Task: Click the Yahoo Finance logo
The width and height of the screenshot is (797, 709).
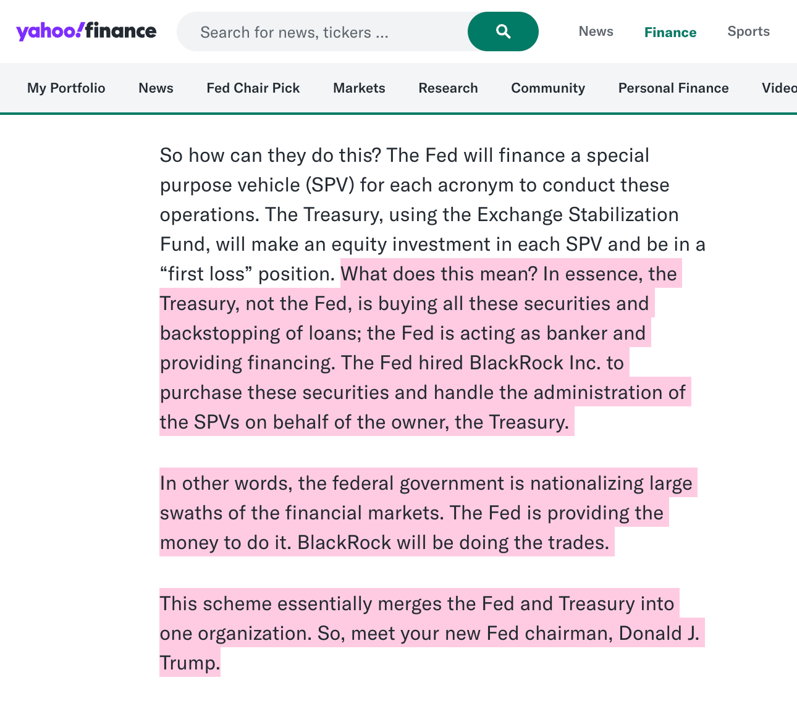Action: click(x=86, y=31)
